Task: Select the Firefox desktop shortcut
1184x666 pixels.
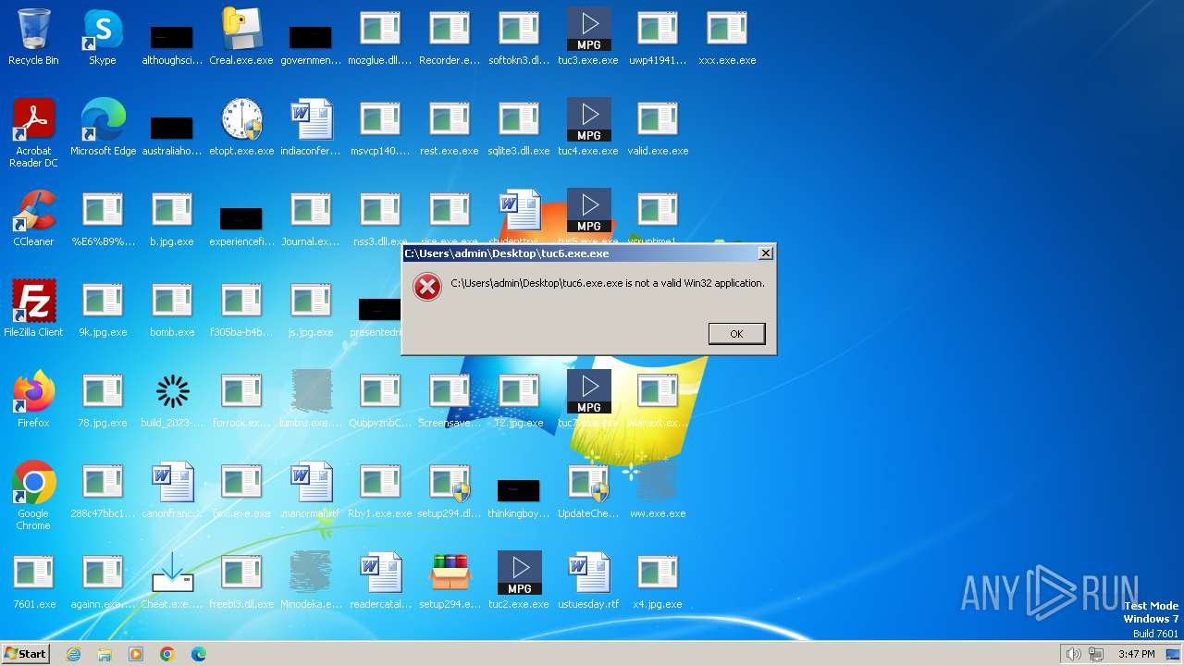Action: coord(33,391)
